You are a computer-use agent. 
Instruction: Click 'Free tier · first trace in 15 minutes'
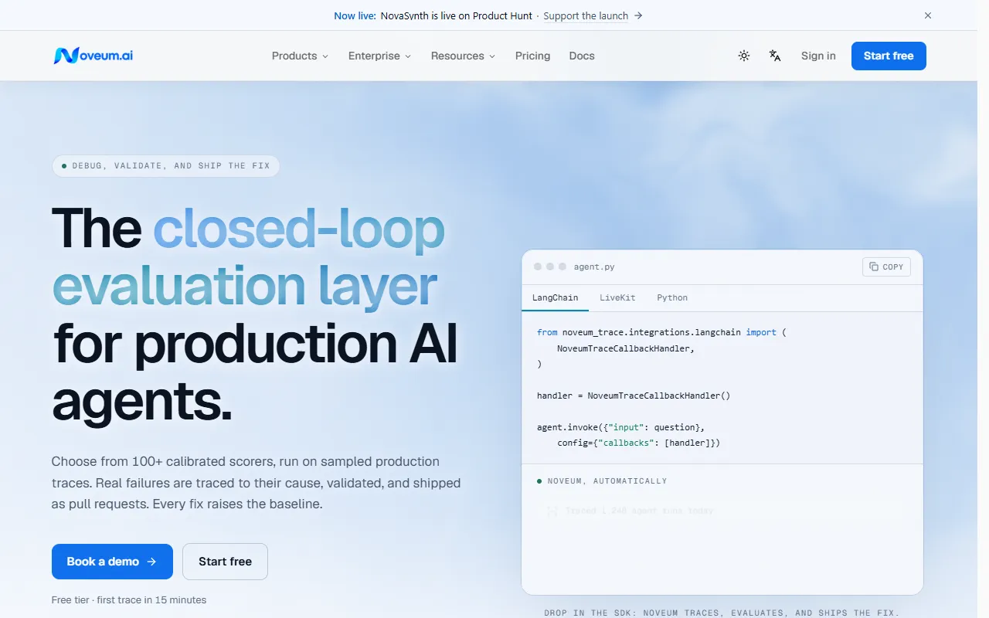click(129, 599)
